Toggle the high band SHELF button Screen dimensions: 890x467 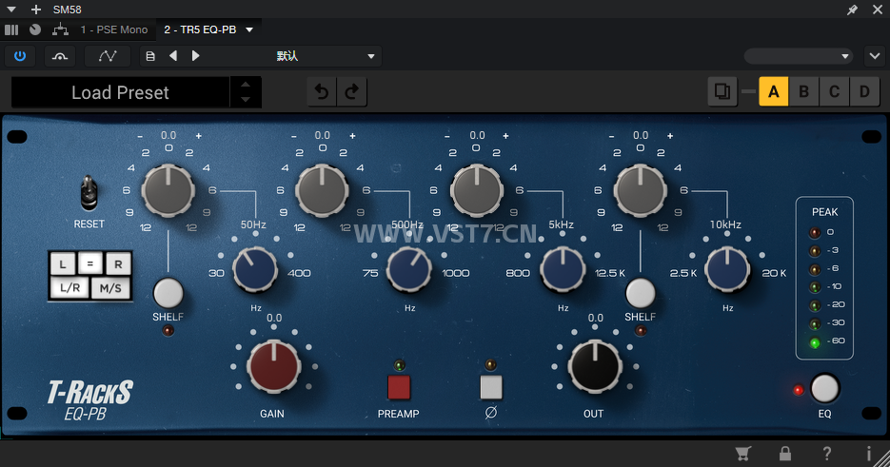641,293
